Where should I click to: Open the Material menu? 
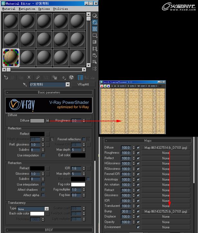pyautogui.click(x=9, y=9)
